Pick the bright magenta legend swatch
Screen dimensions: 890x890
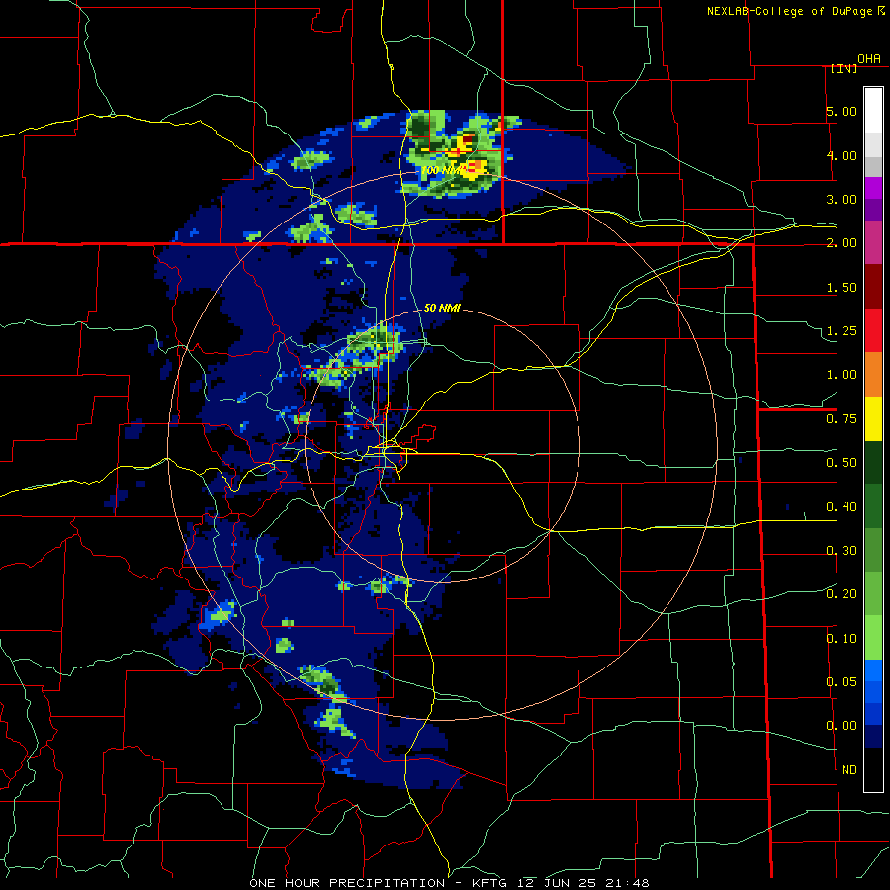[x=873, y=189]
